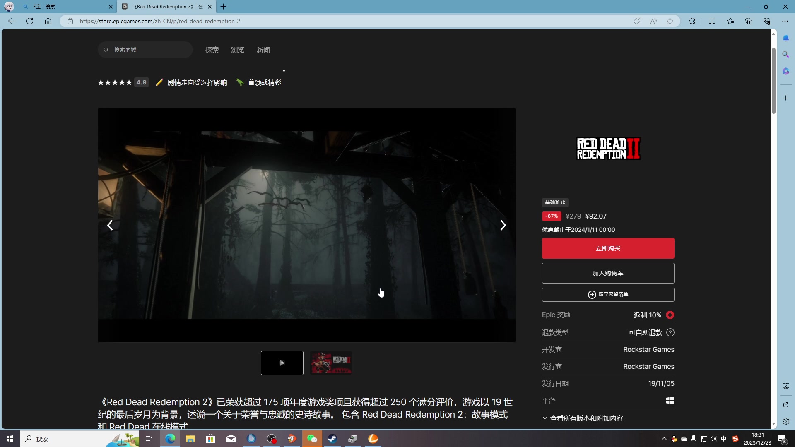Click the 搜索商城 search field
Viewport: 795px width, 447px height.
coord(145,50)
